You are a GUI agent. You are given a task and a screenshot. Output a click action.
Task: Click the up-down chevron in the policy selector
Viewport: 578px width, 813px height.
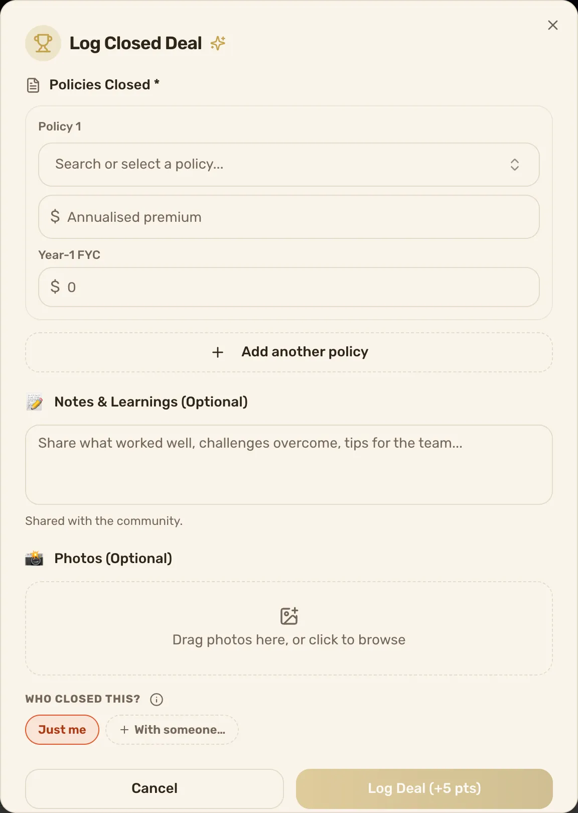515,165
